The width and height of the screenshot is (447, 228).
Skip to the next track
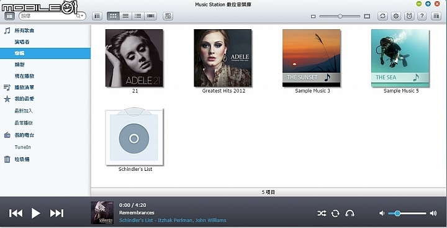[x=56, y=213]
